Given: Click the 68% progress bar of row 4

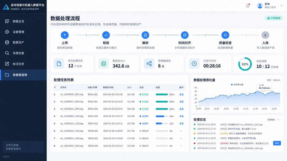Looking at the screenshot, I should (162, 116).
